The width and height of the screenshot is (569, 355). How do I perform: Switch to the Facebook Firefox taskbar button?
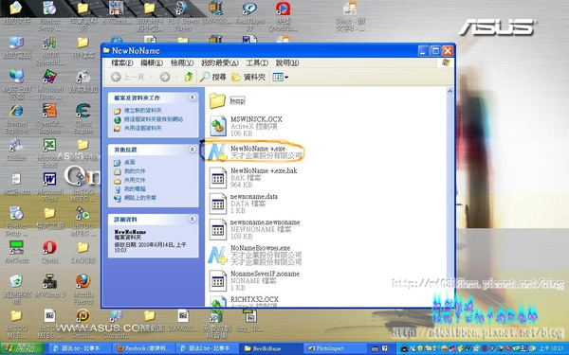145,348
